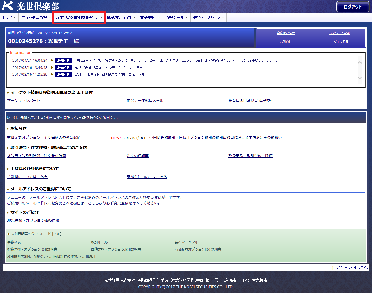372x294 pixels.
Task: Open the 先物・オプション menu
Action: coord(209,17)
